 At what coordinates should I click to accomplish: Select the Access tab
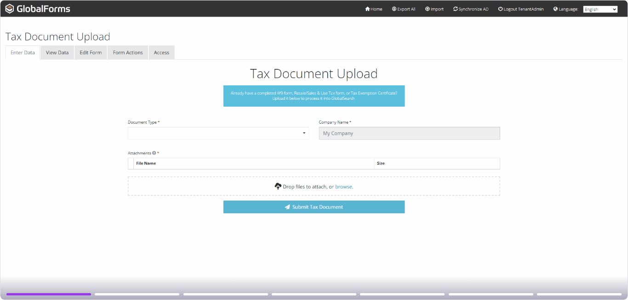click(x=161, y=52)
